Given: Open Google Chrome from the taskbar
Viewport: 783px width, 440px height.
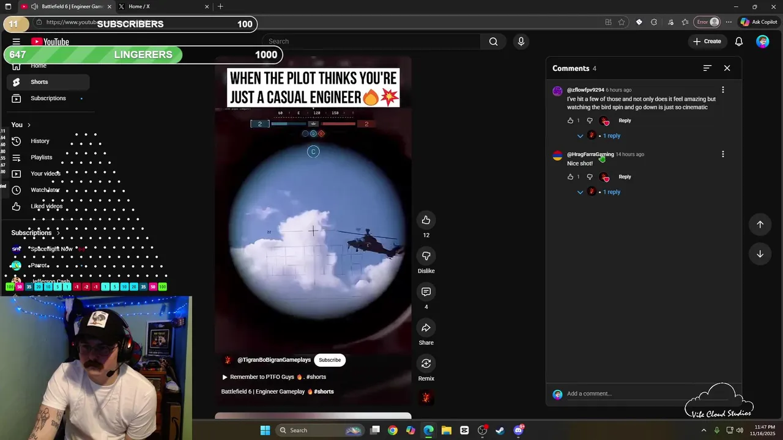Looking at the screenshot, I should (393, 430).
